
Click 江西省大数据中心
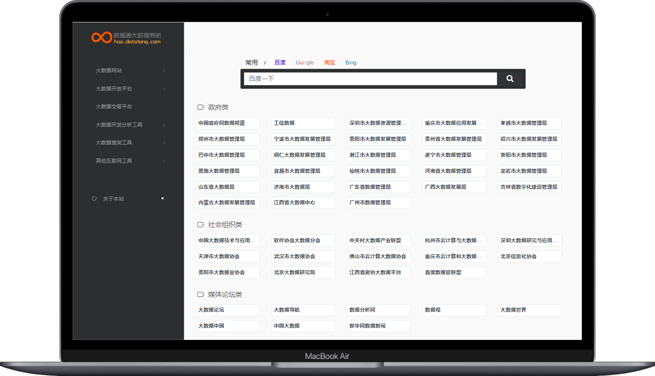tap(303, 202)
